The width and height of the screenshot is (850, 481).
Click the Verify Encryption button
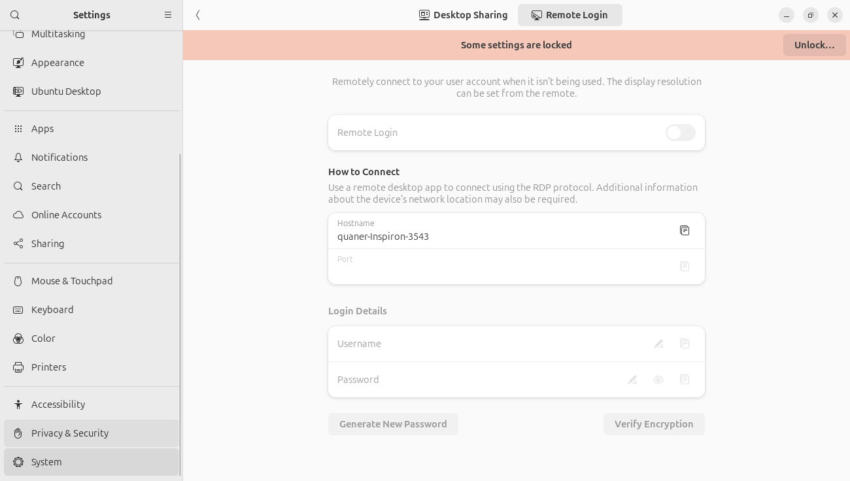pyautogui.click(x=654, y=424)
